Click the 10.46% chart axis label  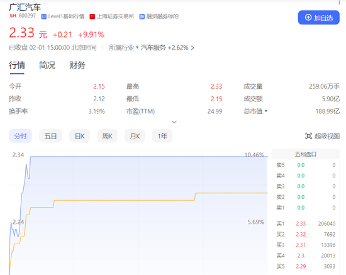click(x=254, y=154)
